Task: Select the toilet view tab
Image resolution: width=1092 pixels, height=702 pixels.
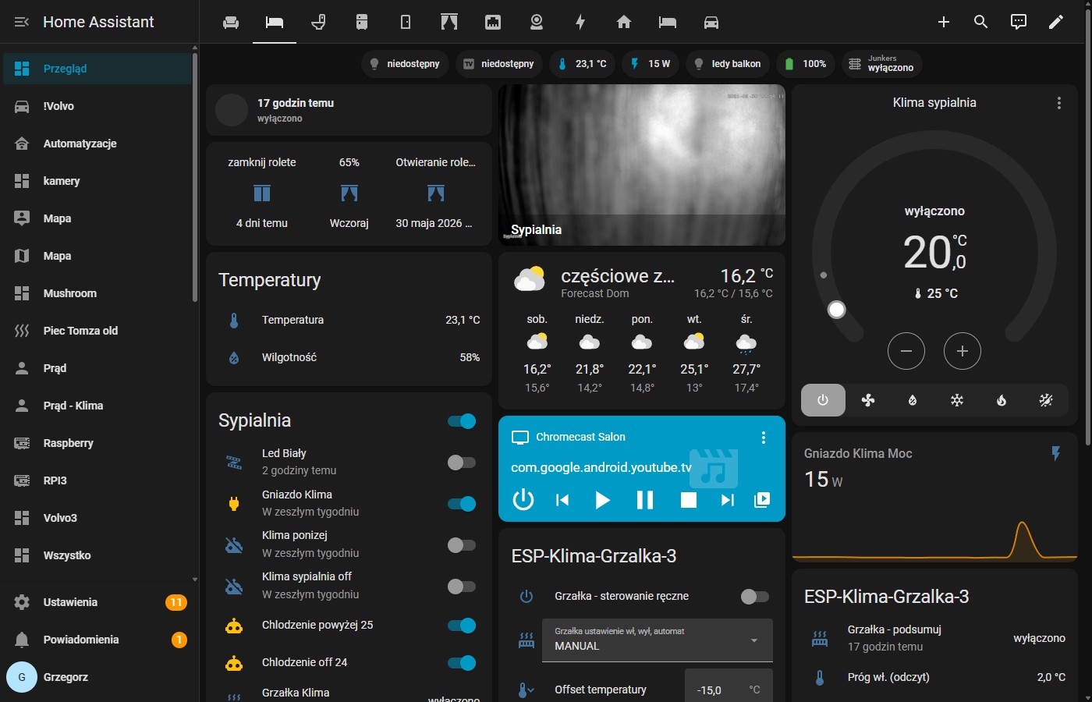Action: click(x=318, y=22)
